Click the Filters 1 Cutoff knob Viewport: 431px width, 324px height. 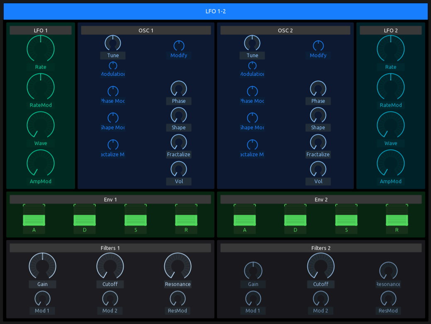(x=110, y=266)
